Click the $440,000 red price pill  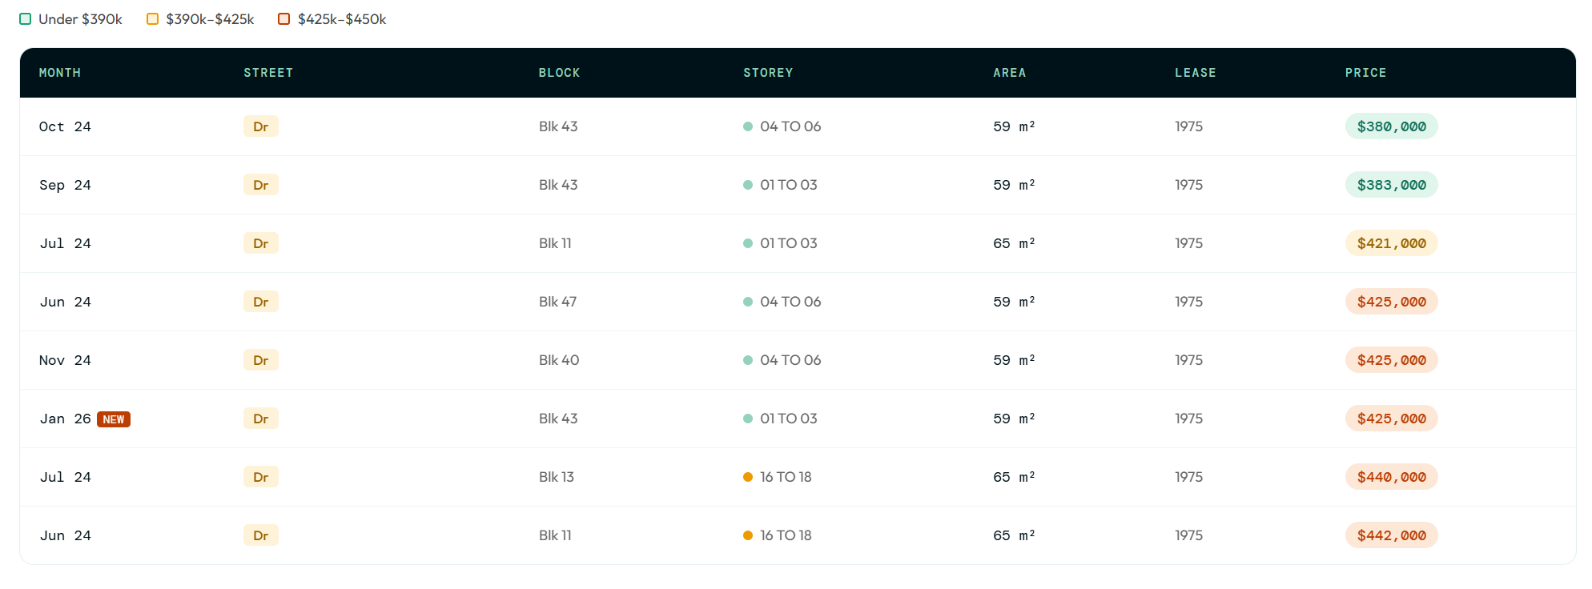1391,477
